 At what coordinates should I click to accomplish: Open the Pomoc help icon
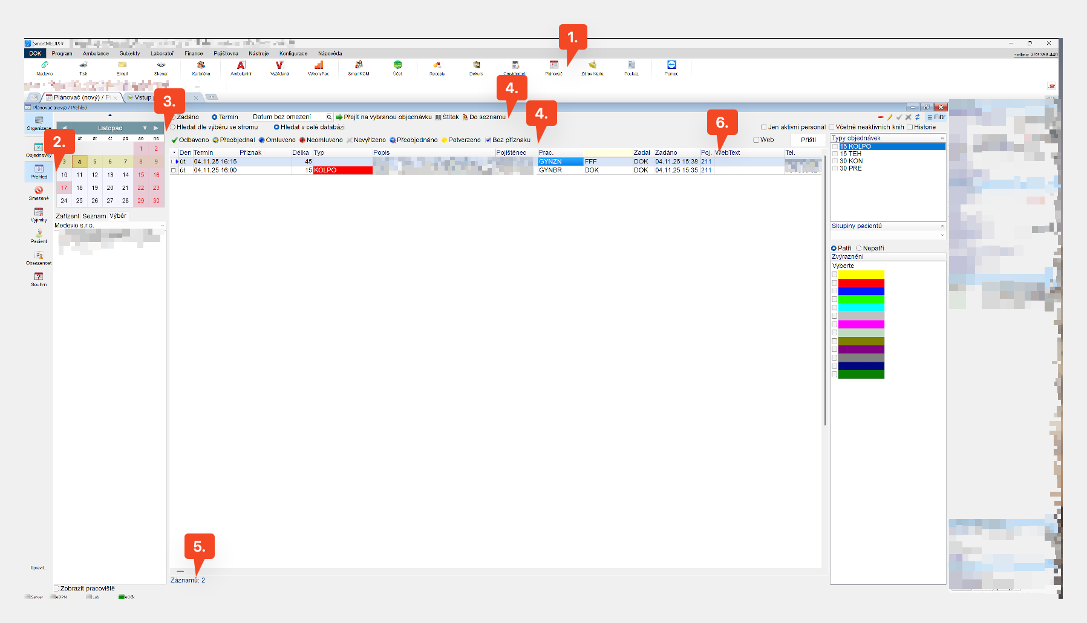pyautogui.click(x=671, y=67)
